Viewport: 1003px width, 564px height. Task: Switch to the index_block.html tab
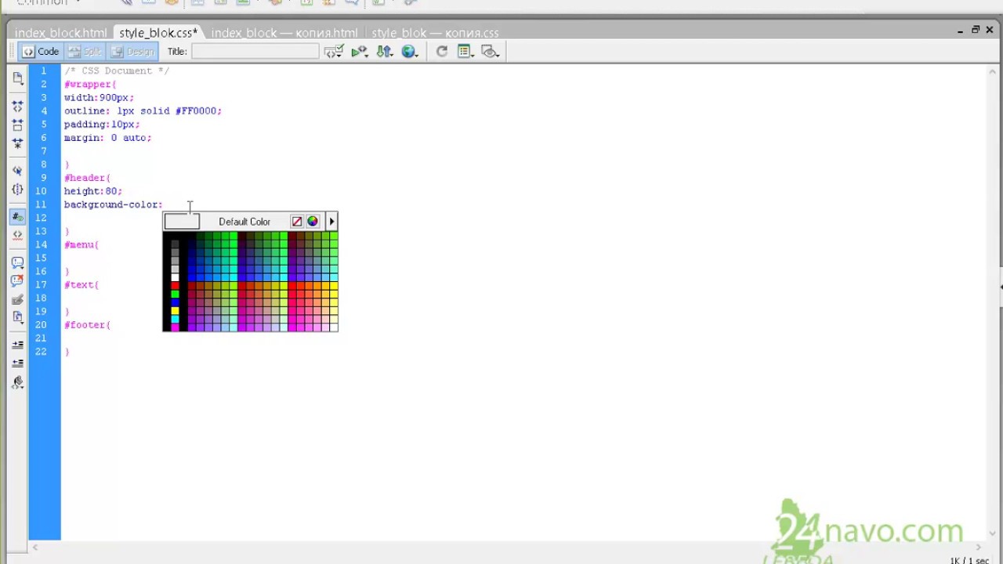pyautogui.click(x=60, y=33)
